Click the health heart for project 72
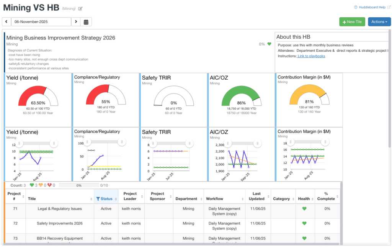Viewport: 392px width, 247px height. (304, 223)
